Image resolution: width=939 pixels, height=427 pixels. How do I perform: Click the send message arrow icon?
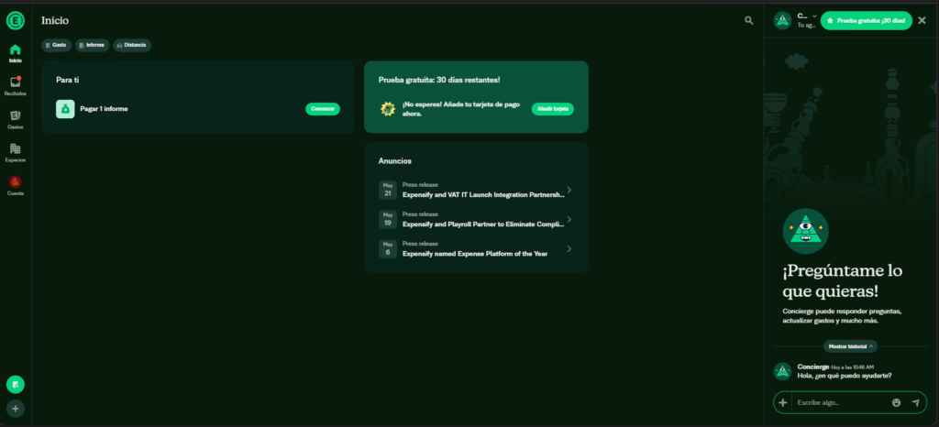coord(915,402)
